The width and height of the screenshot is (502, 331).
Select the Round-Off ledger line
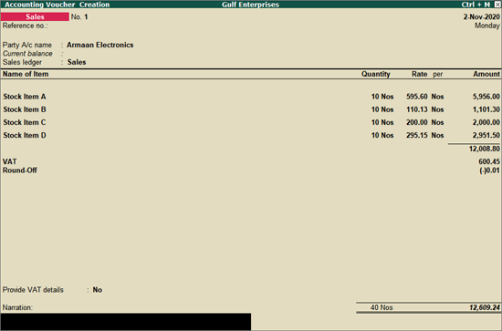[x=251, y=171]
